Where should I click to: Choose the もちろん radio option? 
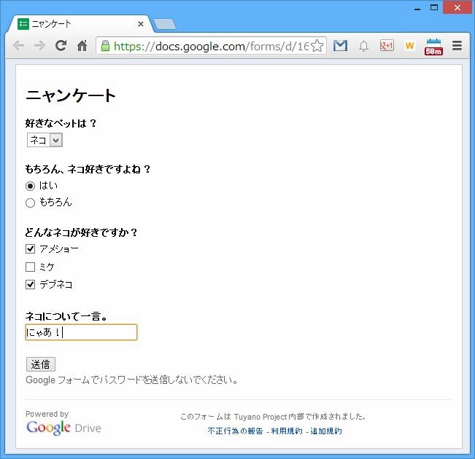point(31,203)
